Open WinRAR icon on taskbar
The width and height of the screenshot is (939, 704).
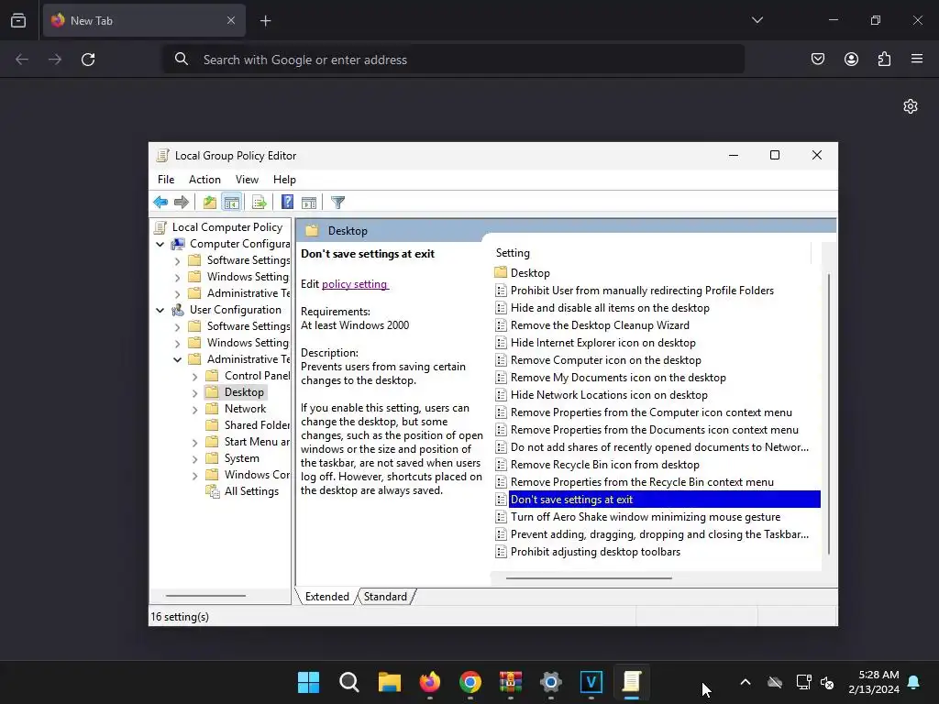pyautogui.click(x=510, y=682)
